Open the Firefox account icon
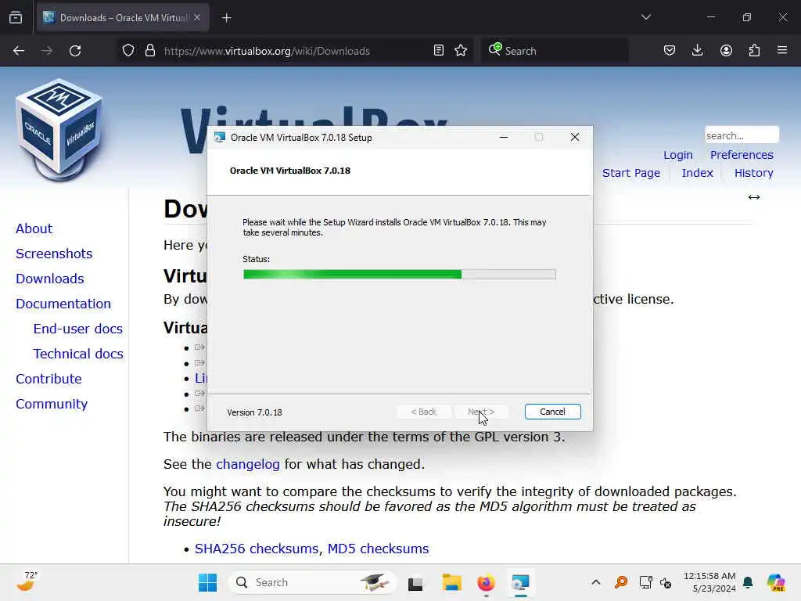The image size is (801, 601). [x=726, y=51]
